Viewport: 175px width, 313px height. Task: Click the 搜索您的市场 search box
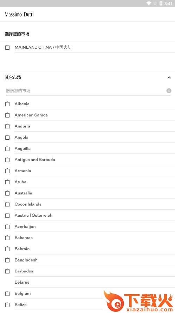pyautogui.click(x=85, y=91)
